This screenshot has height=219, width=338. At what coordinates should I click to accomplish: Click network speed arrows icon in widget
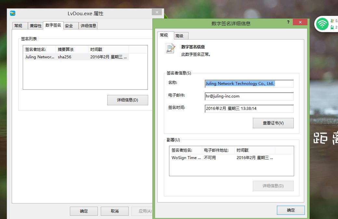[332, 21]
